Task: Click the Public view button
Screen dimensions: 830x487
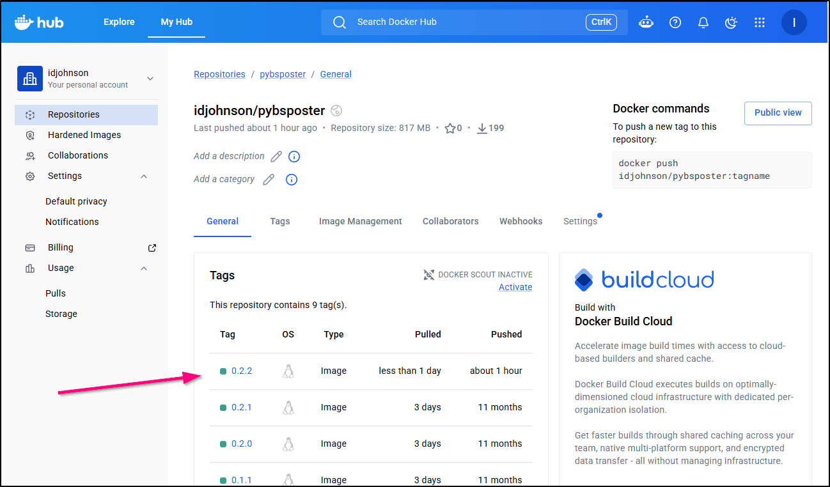Action: (x=778, y=112)
